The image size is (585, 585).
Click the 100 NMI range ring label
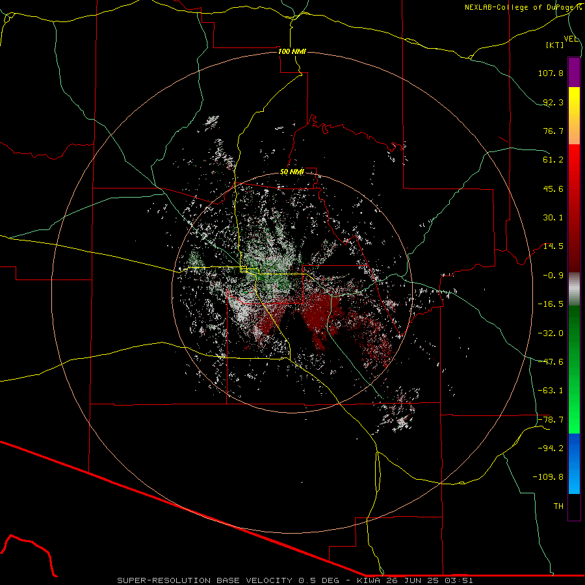(292, 51)
